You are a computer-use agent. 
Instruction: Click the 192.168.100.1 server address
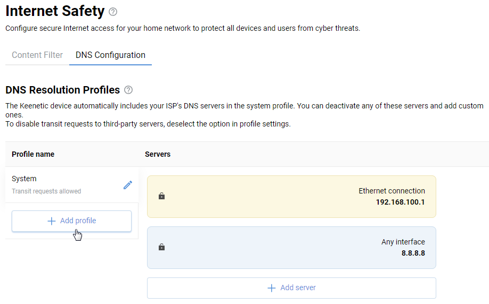pos(400,202)
